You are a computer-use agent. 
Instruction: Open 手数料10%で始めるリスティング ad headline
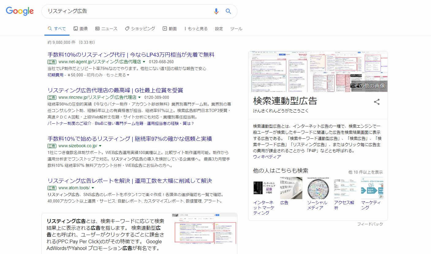coord(130,139)
